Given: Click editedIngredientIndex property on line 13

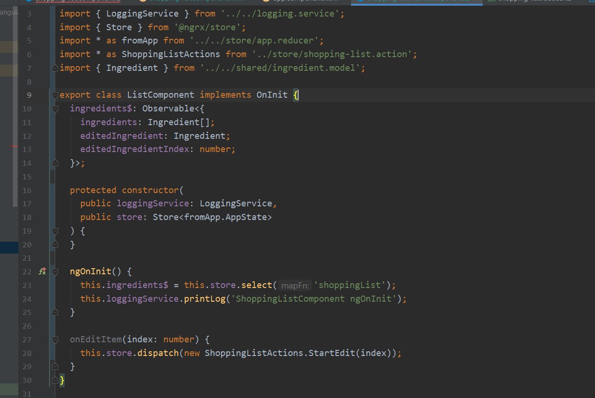Looking at the screenshot, I should (134, 149).
